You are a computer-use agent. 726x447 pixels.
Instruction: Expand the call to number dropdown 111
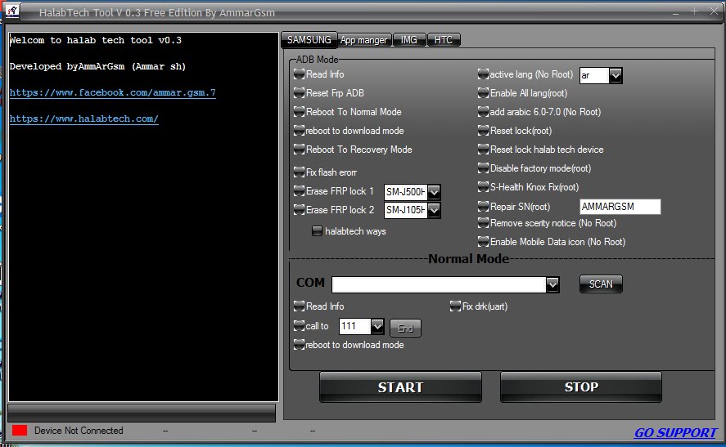coord(377,326)
